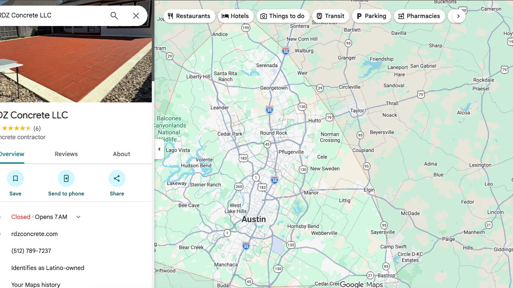The height and width of the screenshot is (288, 513).
Task: Click the Closed · Opens 7 AM hours text
Action: click(39, 217)
